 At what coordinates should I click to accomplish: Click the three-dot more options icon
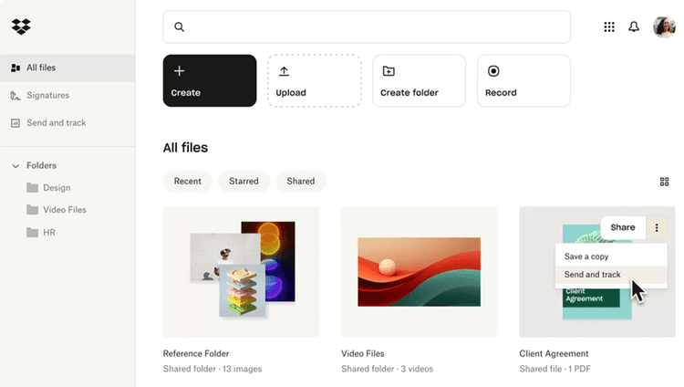tap(657, 227)
